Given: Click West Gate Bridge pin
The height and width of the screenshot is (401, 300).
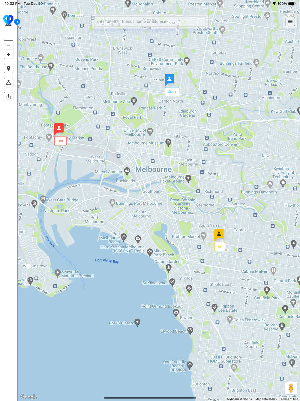Looking at the screenshot, I should pos(43,199).
